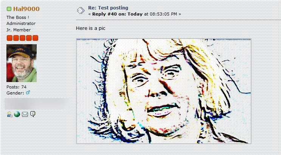Open Hal9000's profile via the person icon

point(9,114)
